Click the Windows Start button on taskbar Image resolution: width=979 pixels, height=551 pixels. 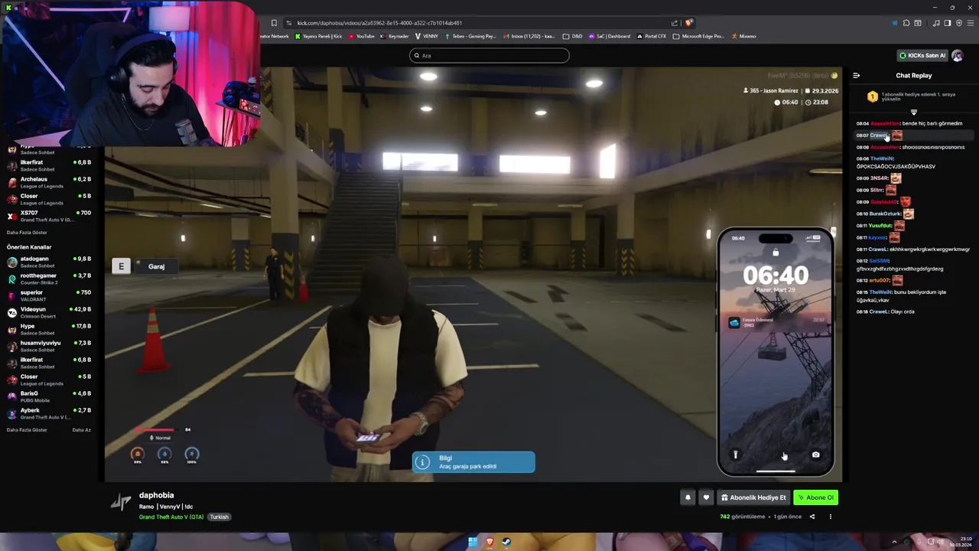tap(473, 542)
